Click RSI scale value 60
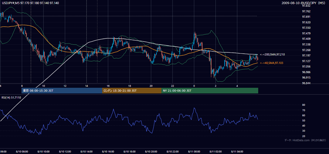 [304, 115]
